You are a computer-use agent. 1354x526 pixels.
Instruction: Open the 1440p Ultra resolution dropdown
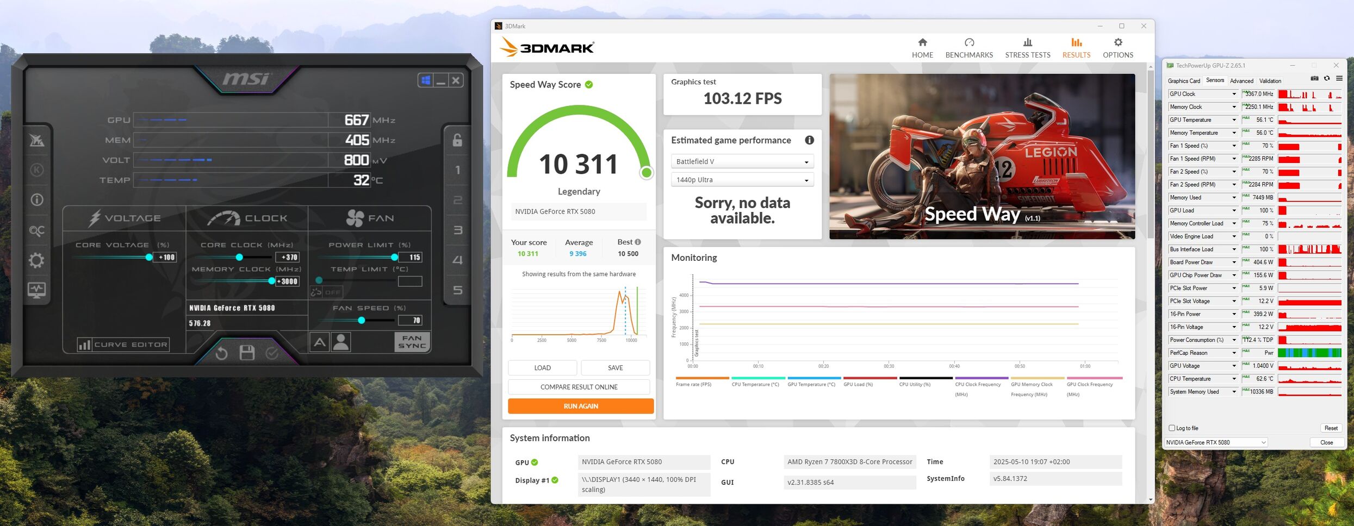coord(742,180)
